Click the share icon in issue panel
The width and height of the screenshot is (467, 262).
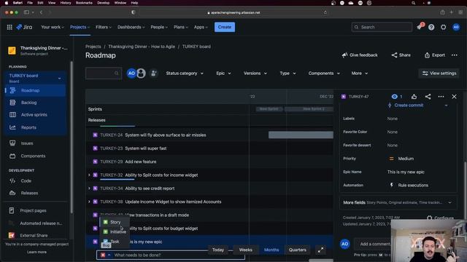coord(428,97)
